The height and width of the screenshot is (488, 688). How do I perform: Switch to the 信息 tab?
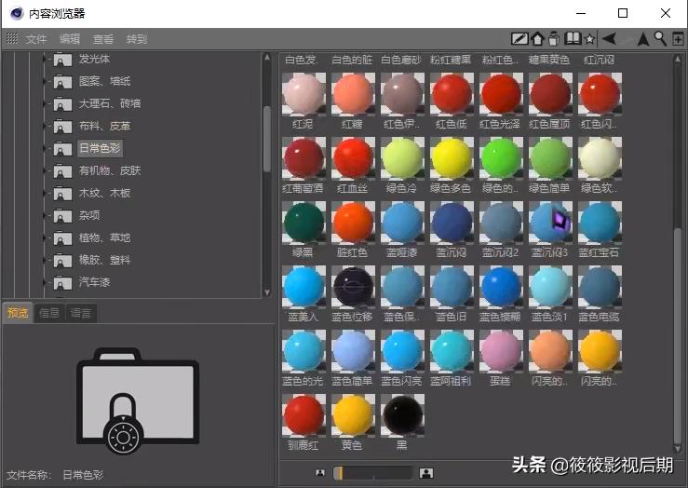tap(49, 313)
